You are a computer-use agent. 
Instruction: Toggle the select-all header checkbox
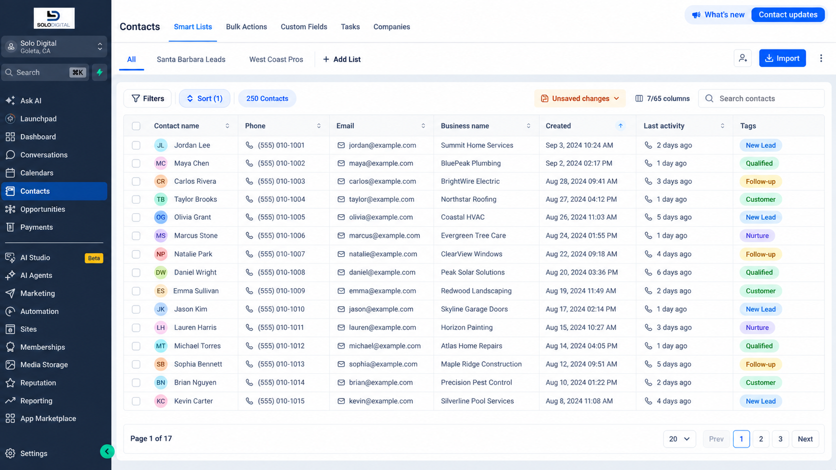(136, 126)
